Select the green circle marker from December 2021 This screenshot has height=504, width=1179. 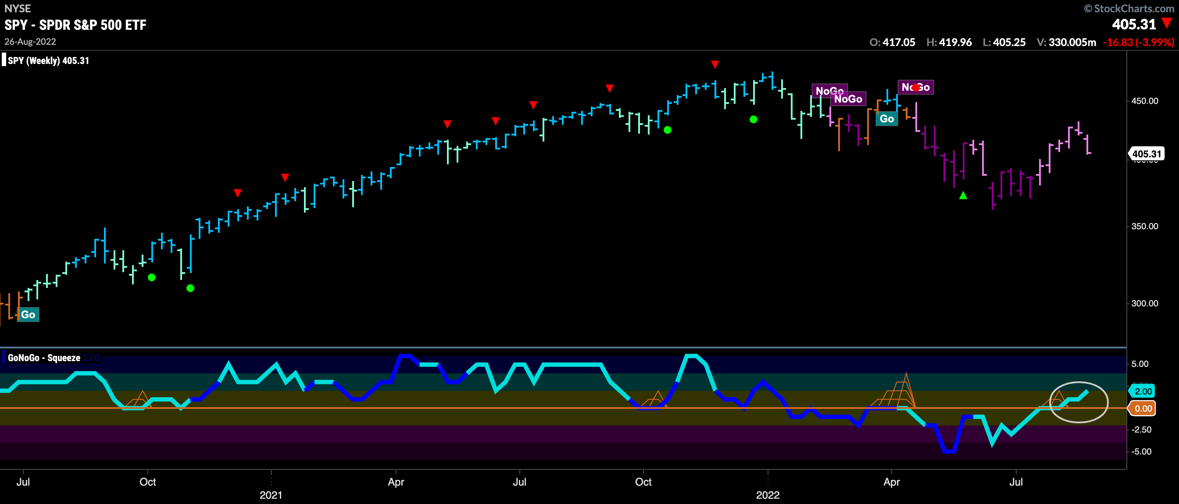pyautogui.click(x=754, y=120)
